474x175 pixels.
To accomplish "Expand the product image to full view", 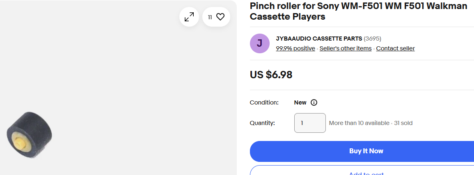I will click(x=189, y=17).
